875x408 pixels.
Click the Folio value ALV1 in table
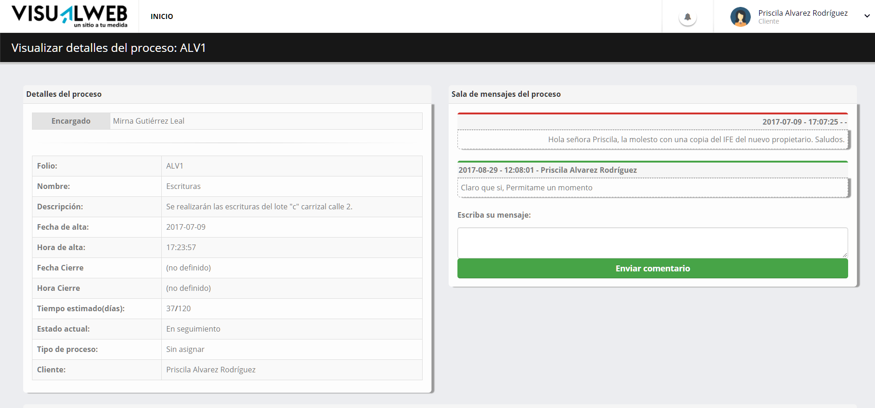(x=175, y=166)
